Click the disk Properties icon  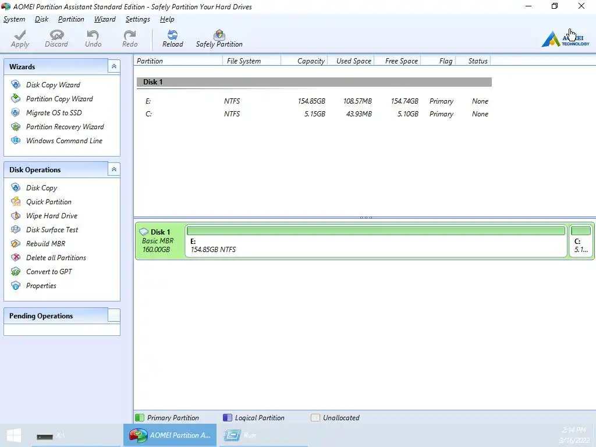coord(16,285)
